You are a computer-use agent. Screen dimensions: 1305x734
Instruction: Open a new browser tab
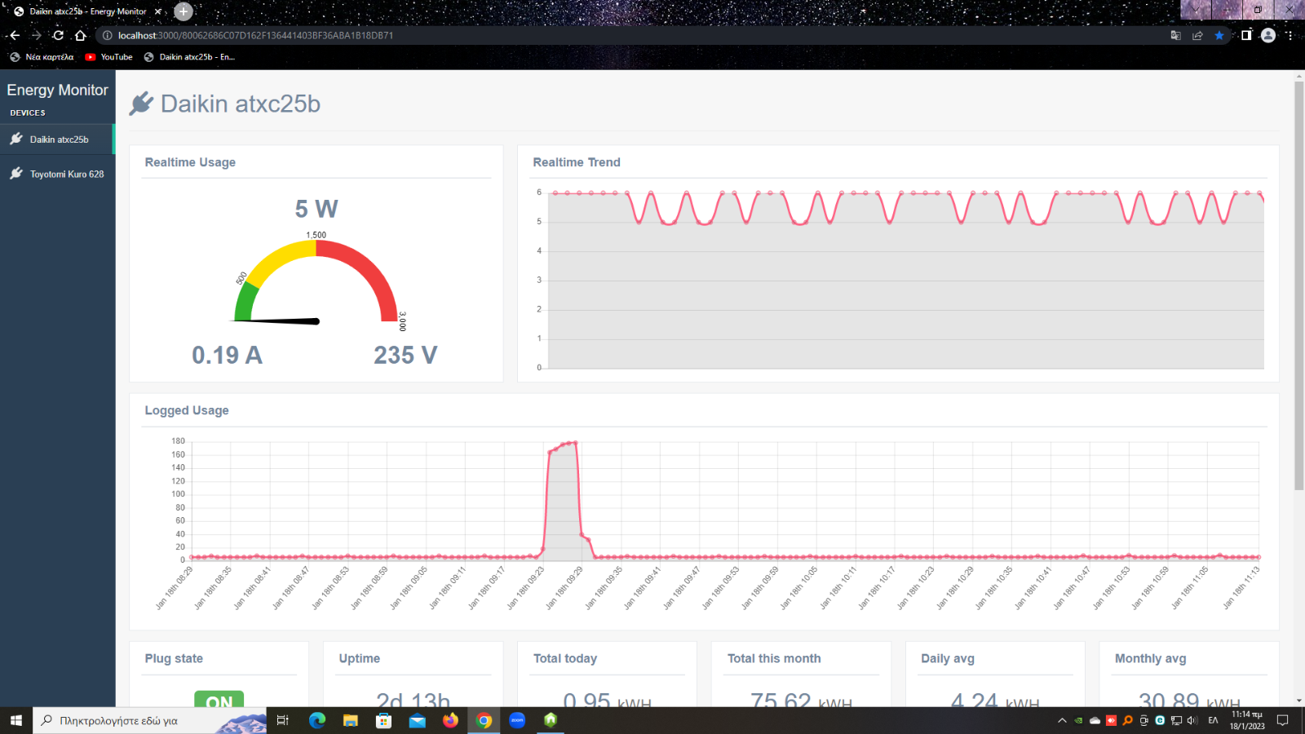(184, 11)
